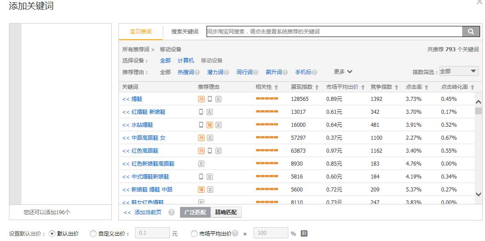Sort by 点击率 column arrow
The image size is (485, 241).
tap(426, 87)
